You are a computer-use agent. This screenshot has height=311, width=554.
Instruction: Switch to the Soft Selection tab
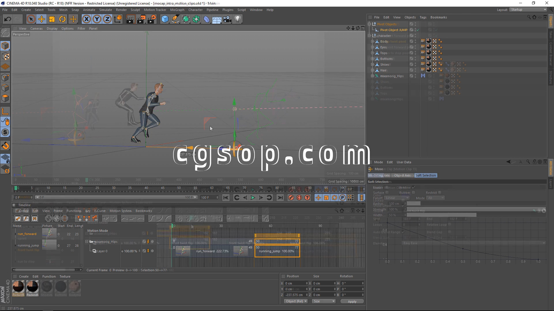click(426, 175)
